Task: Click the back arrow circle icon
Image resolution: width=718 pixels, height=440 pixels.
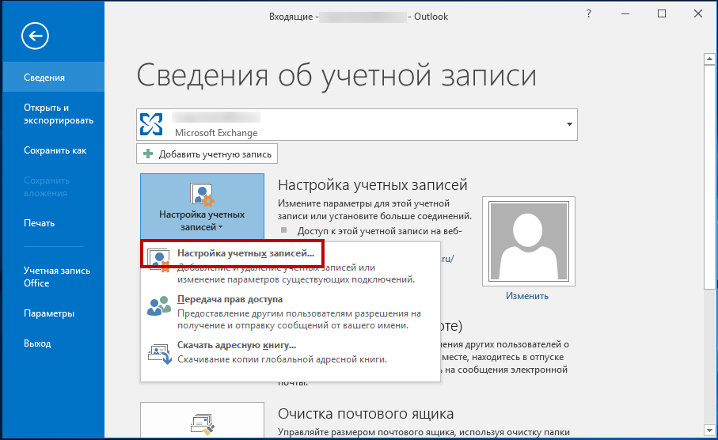Action: point(35,36)
